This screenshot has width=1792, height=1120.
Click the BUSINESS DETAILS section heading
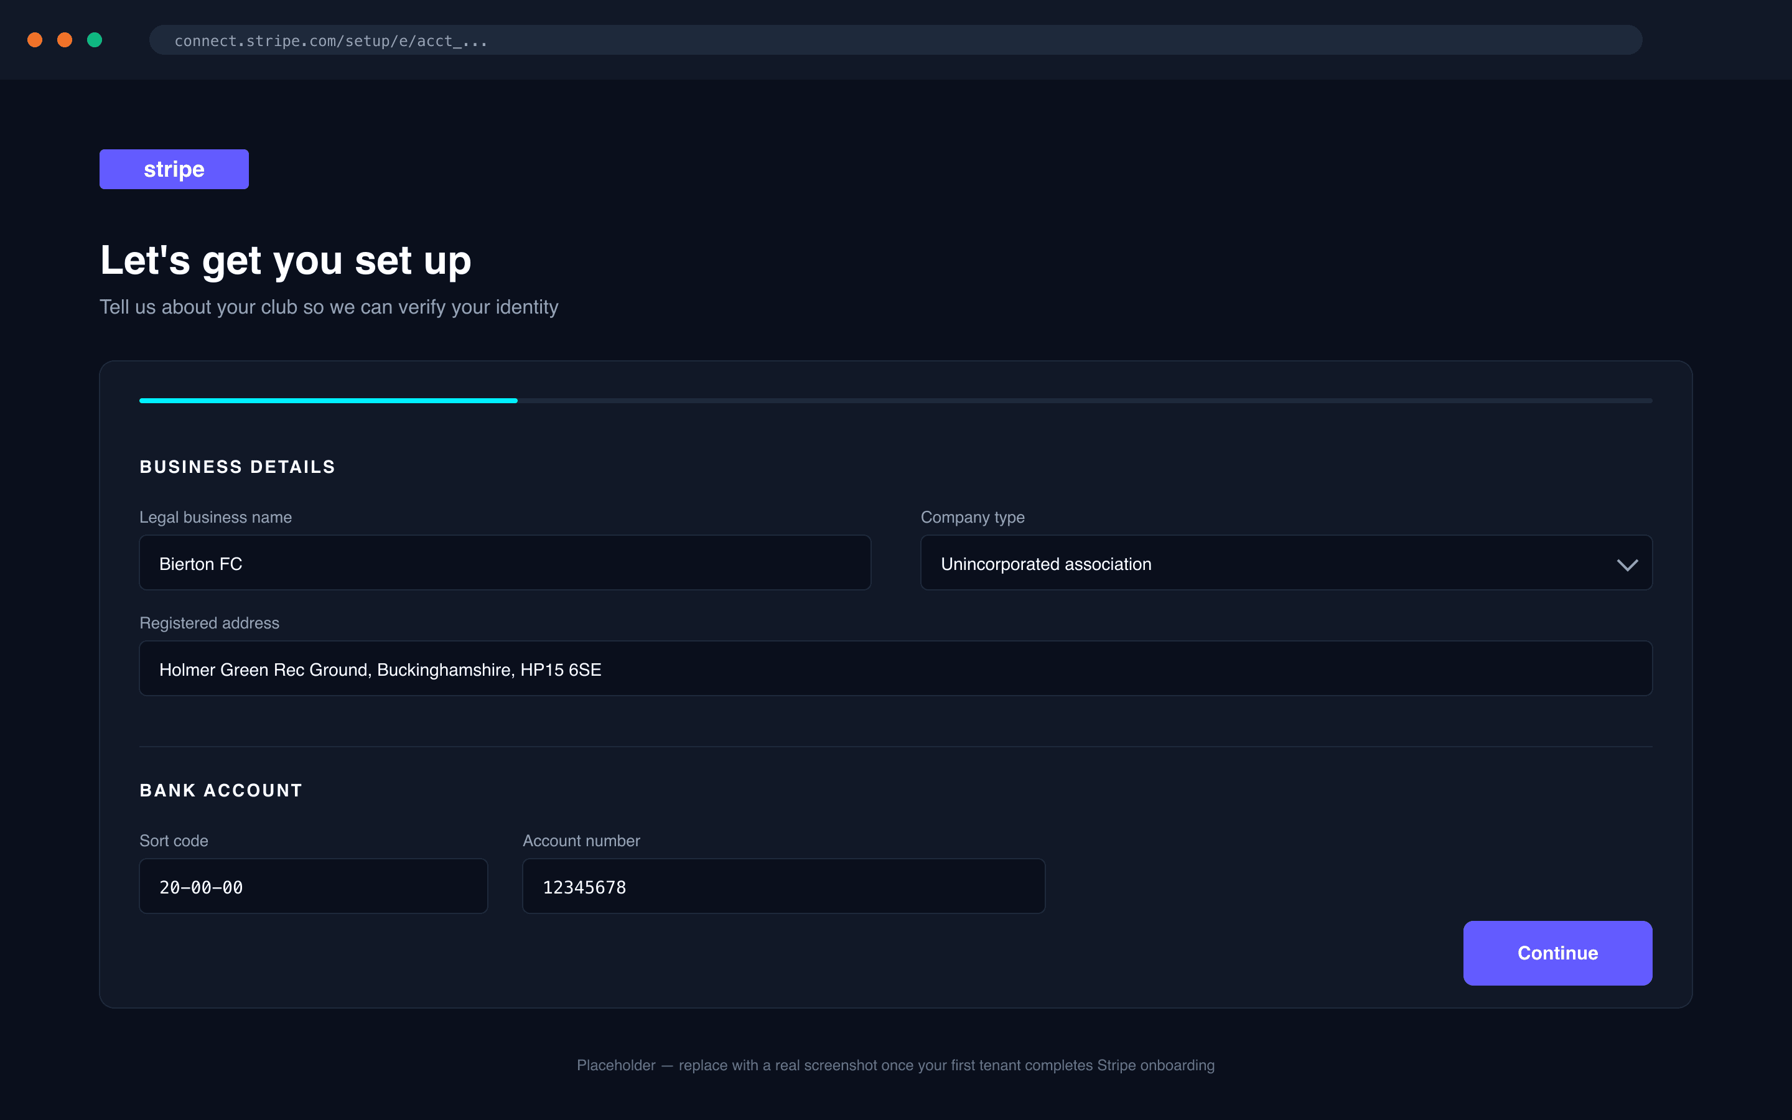pos(237,467)
